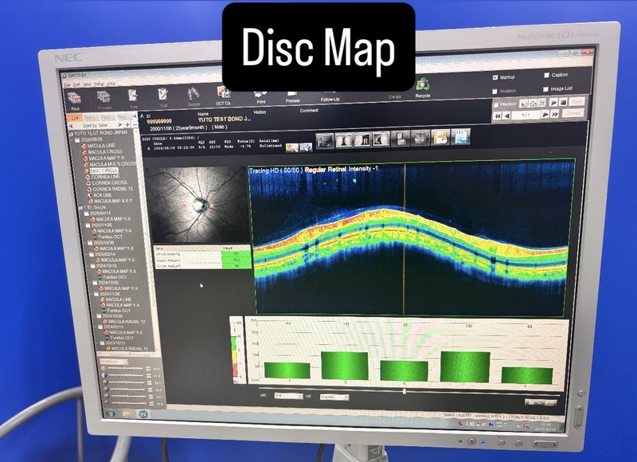Image resolution: width=637 pixels, height=462 pixels.
Task: Click the first small icon beside Interlock
Action: pyautogui.click(x=524, y=104)
